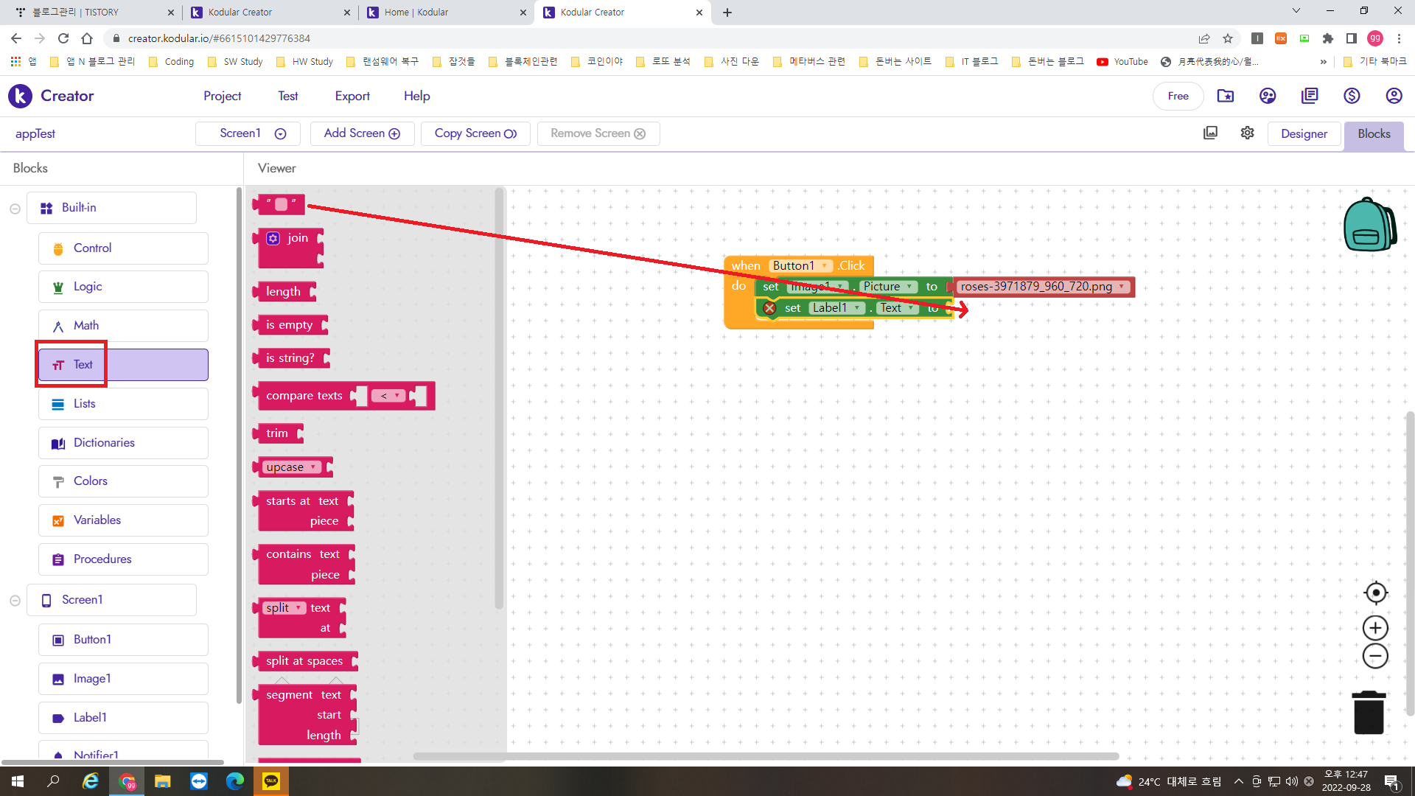Zoom out with the minus icon
This screenshot has height=796, width=1415.
pyautogui.click(x=1375, y=656)
